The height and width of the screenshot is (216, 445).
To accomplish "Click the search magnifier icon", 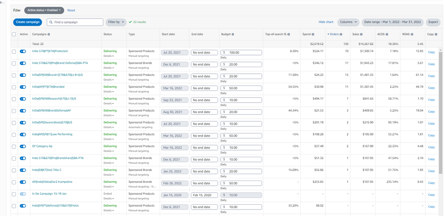I will click(x=51, y=22).
